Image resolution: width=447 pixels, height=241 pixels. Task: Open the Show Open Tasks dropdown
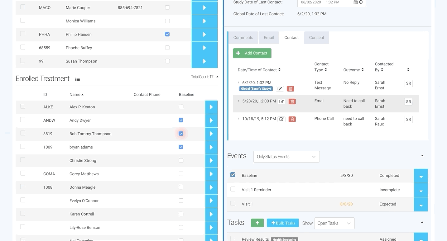click(x=334, y=223)
